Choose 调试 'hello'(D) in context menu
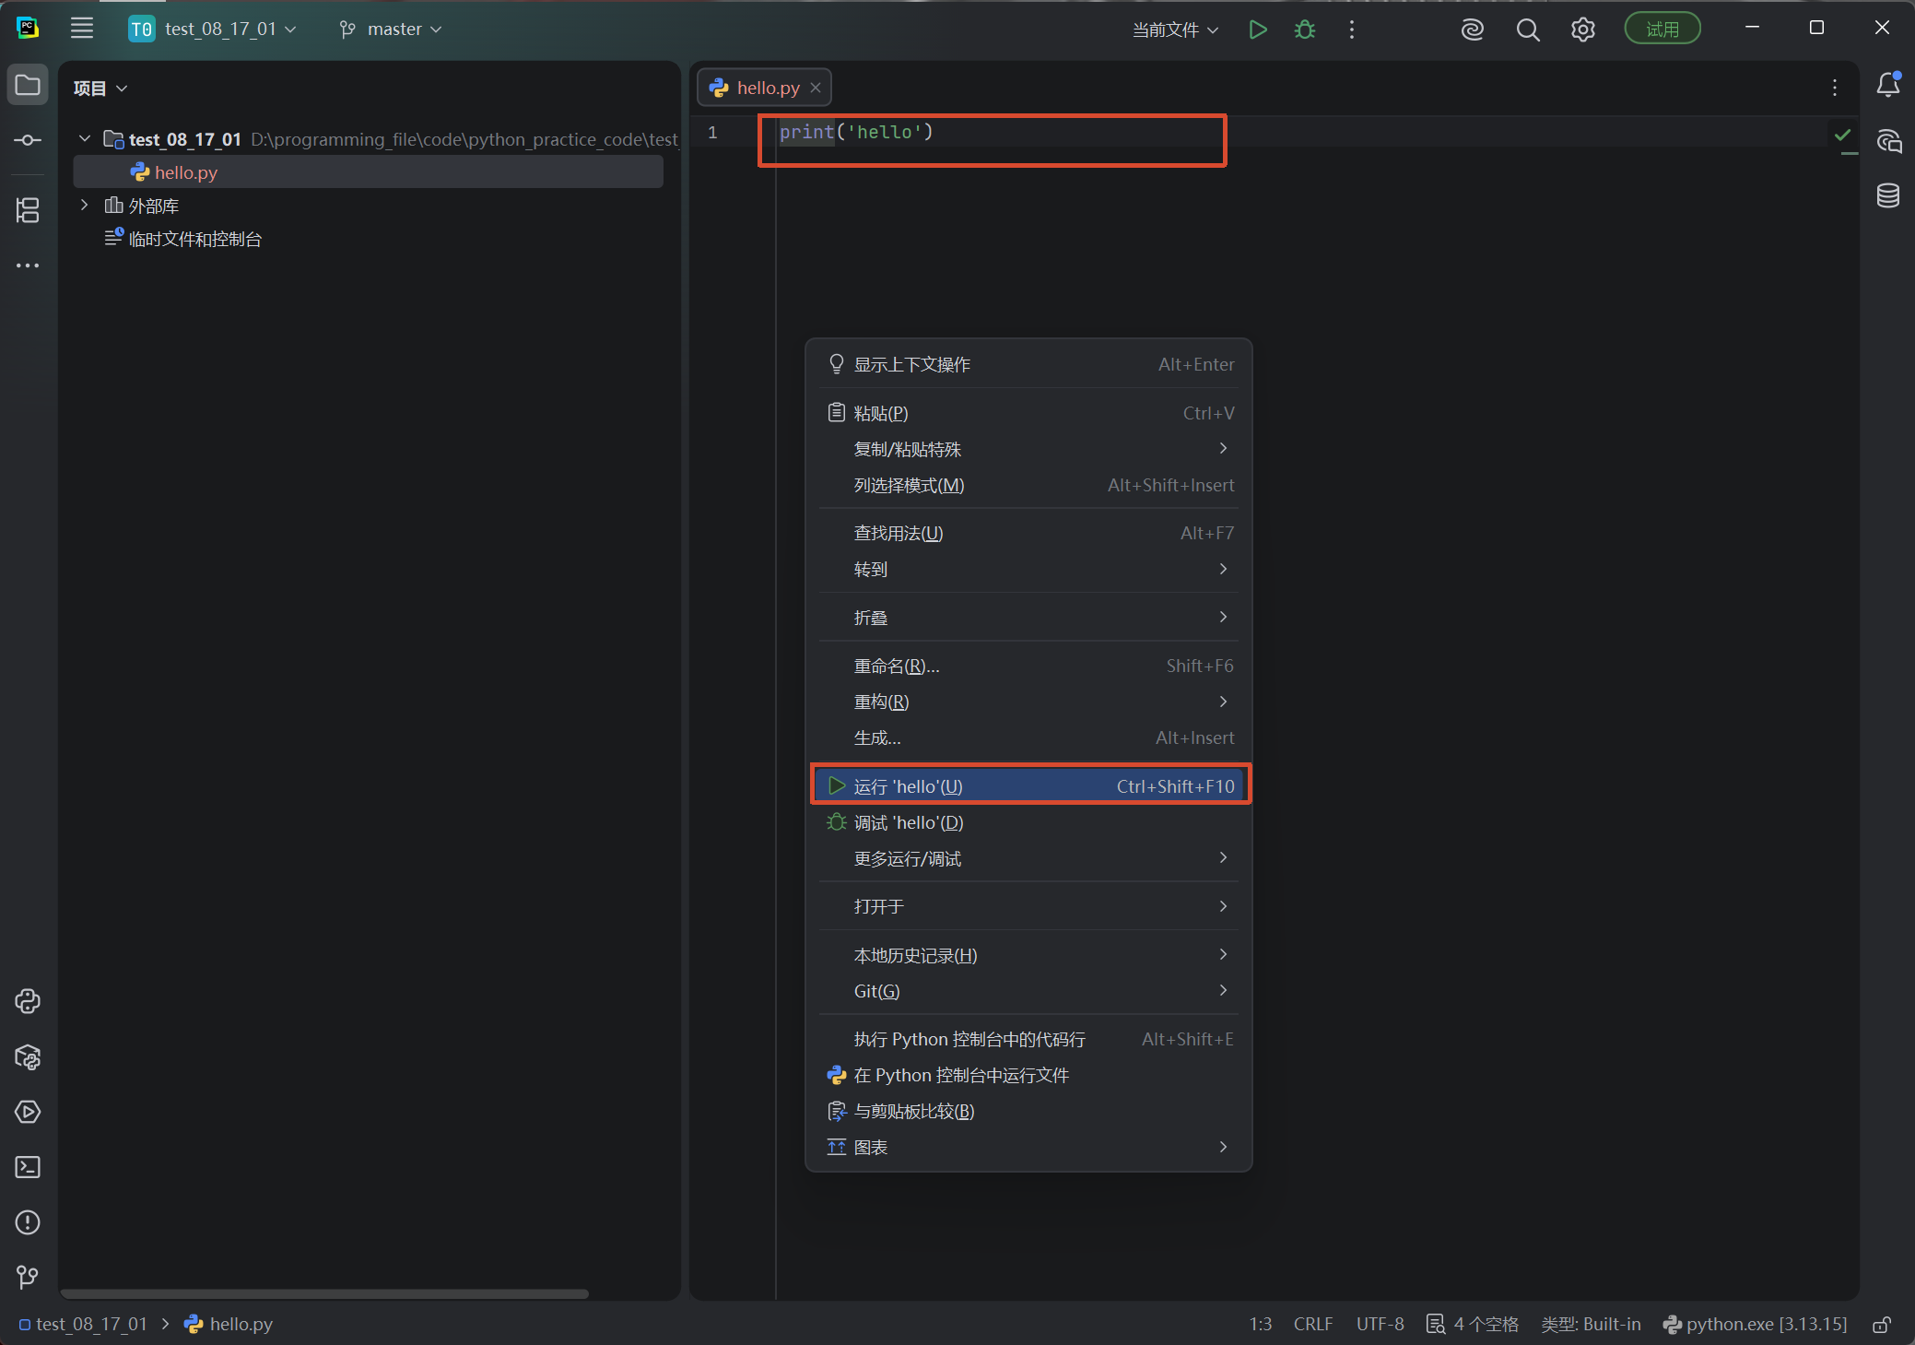 coord(1028,822)
